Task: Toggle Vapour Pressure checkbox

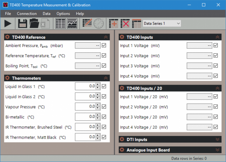Action: (x=104, y=106)
